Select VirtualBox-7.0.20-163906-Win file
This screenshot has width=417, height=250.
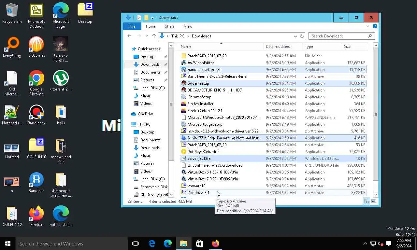(x=273, y=179)
